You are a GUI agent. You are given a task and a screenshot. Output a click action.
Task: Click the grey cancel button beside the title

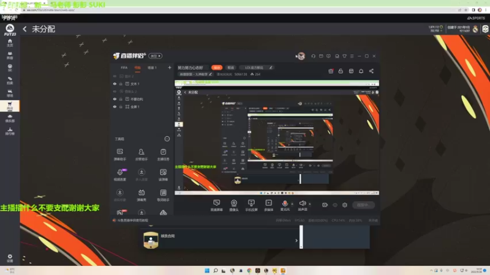tap(231, 68)
